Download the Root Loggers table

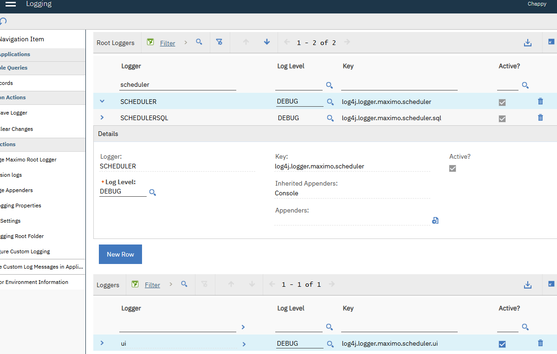point(528,43)
